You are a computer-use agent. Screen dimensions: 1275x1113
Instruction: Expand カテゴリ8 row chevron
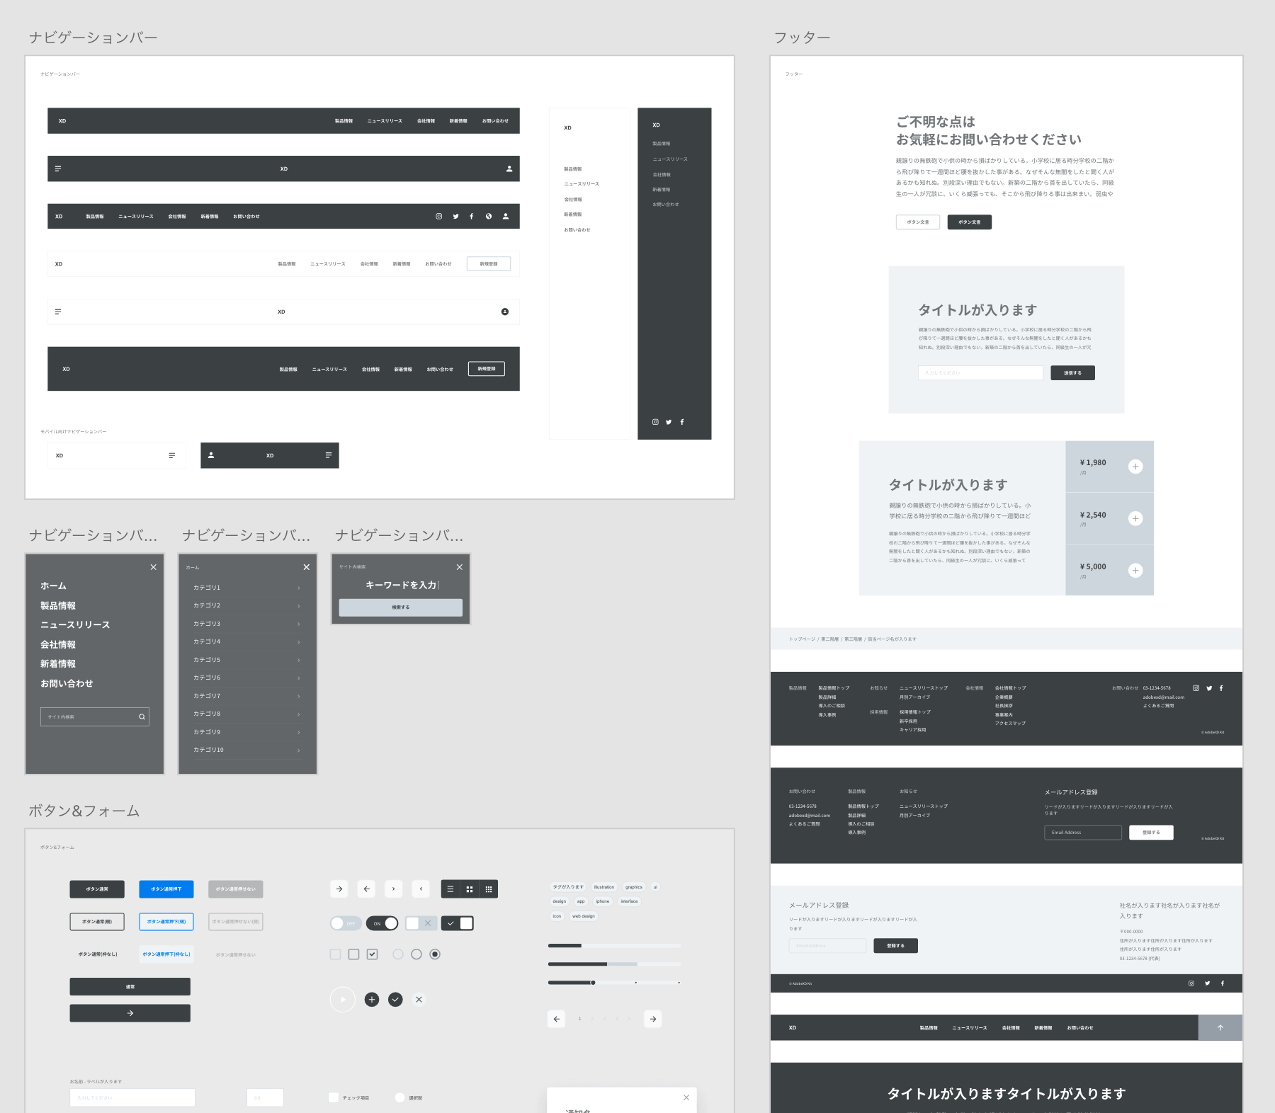coord(299,714)
